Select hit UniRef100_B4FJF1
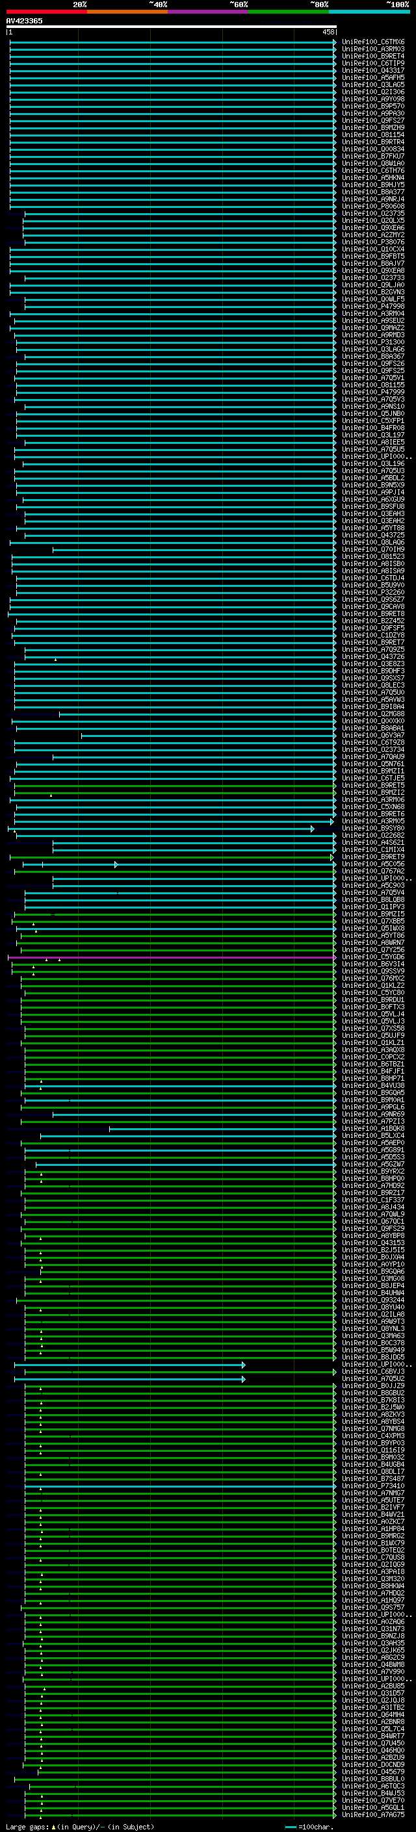Viewport: 416px width, 1832px height. (372, 1072)
